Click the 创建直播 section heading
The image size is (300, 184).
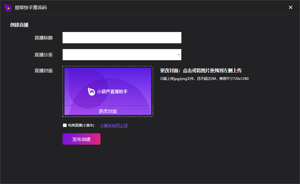coord(19,25)
